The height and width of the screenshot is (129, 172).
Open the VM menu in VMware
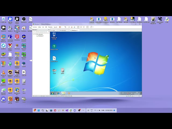tap(46, 27)
